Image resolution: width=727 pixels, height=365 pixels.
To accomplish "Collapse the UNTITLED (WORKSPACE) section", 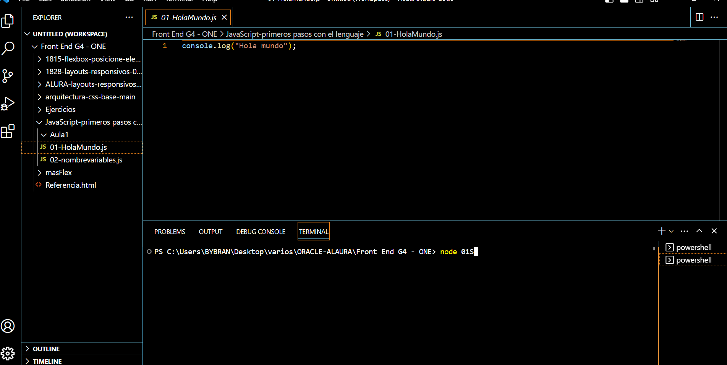I will click(x=27, y=34).
